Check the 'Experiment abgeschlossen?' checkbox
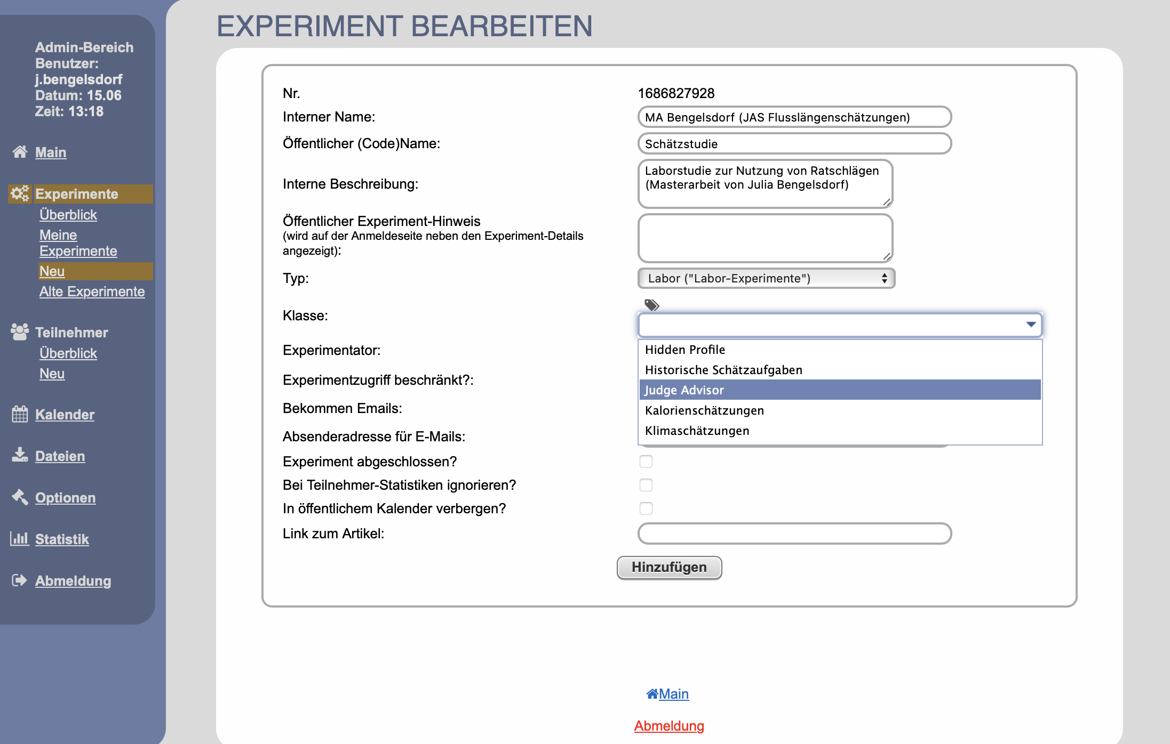Viewport: 1170px width, 744px height. tap(646, 462)
